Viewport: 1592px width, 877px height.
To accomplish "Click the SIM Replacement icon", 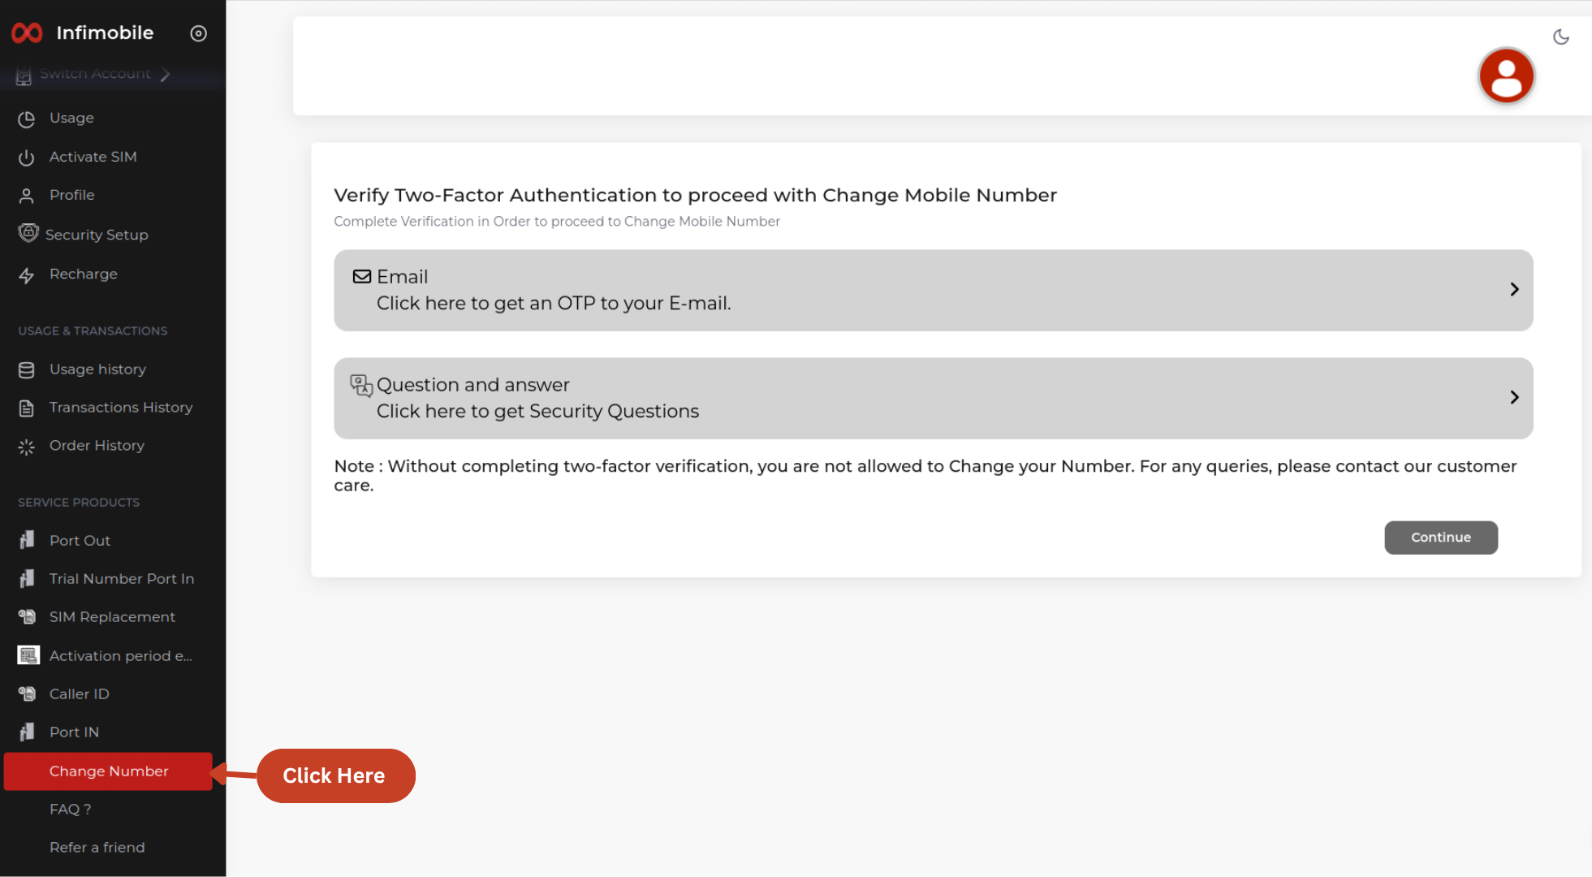I will 27,617.
